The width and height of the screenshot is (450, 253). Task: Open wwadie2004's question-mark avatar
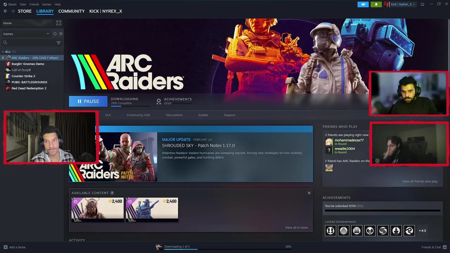point(329,150)
